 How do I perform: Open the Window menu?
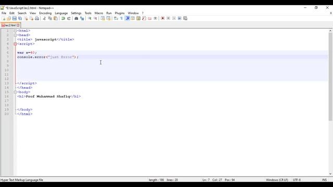(x=133, y=13)
